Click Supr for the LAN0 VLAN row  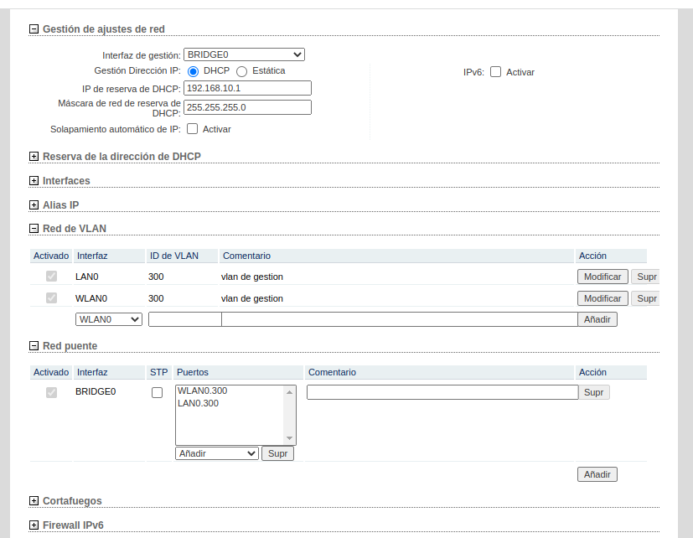[x=647, y=277]
